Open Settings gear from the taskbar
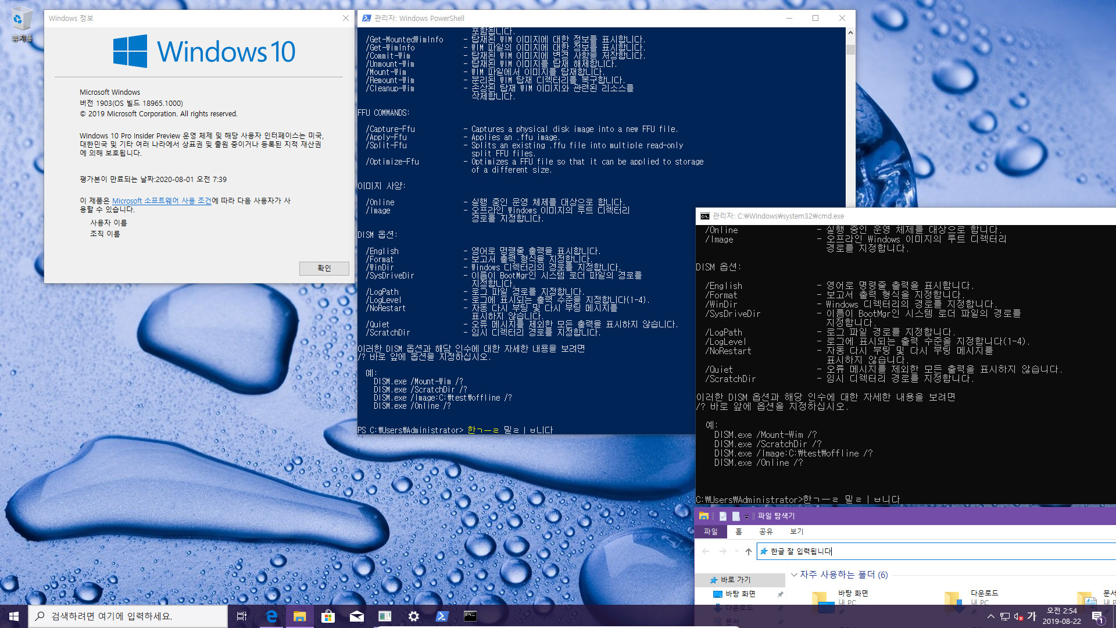Image resolution: width=1116 pixels, height=628 pixels. click(x=413, y=616)
